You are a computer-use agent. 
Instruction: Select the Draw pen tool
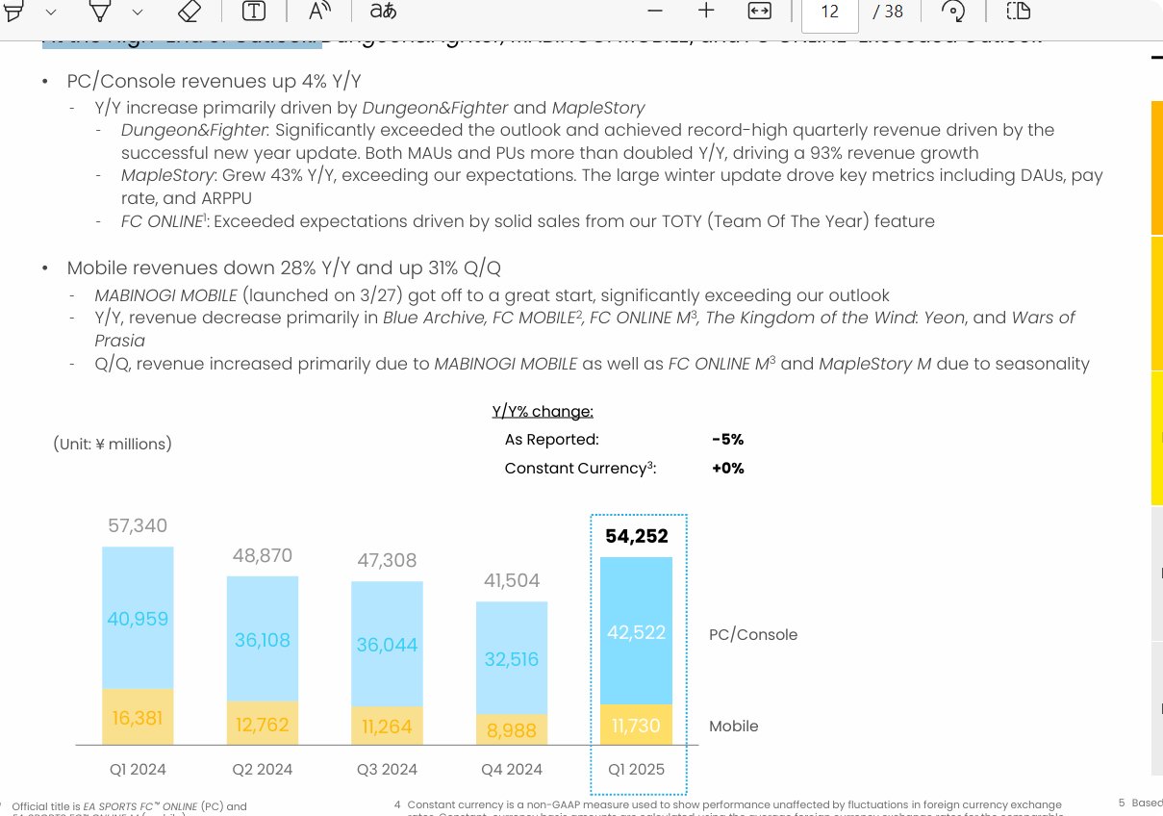[x=99, y=12]
